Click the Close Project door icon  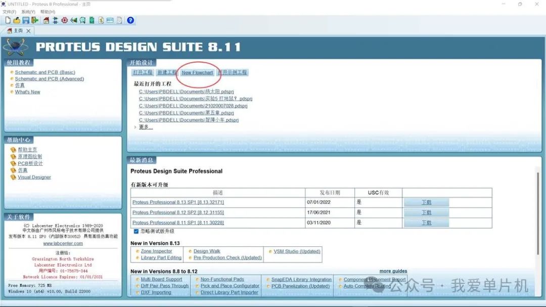[x=35, y=20]
